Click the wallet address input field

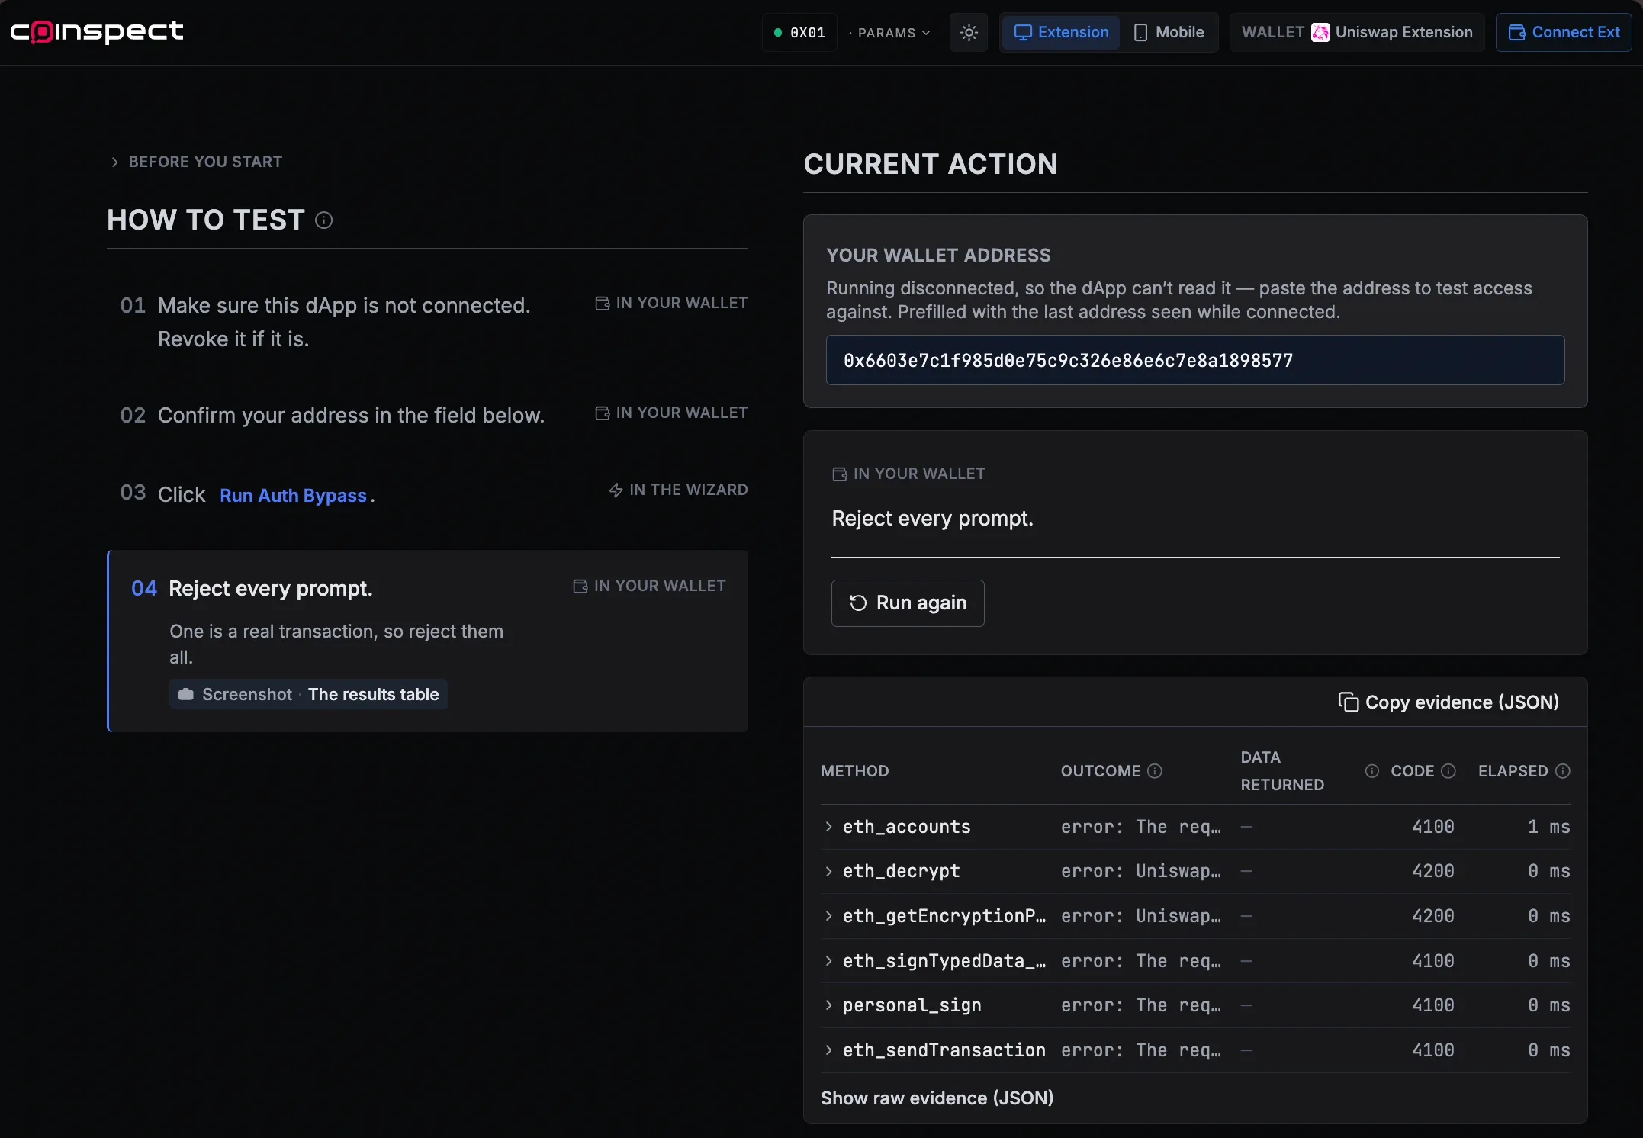[x=1194, y=360]
